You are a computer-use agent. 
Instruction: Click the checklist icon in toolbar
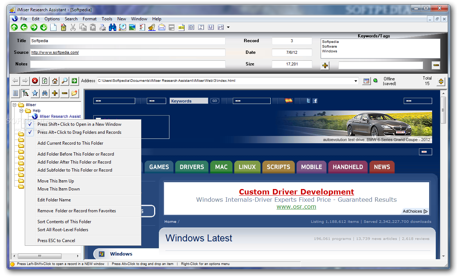(x=142, y=27)
